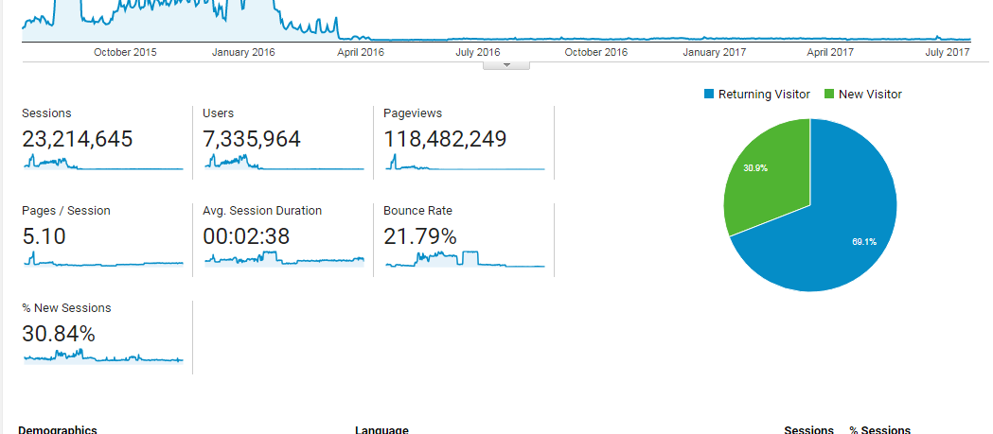Click the % New Sessions sparkline
The image size is (993, 434).
102,356
